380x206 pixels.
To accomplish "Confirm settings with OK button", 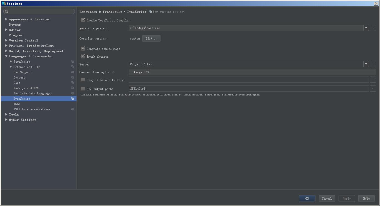I will [307, 198].
